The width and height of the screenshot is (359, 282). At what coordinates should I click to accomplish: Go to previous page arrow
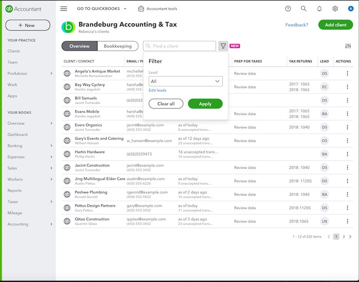329,237
